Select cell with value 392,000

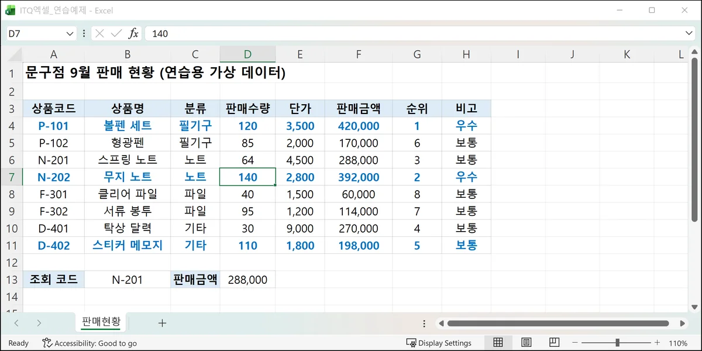pos(359,177)
